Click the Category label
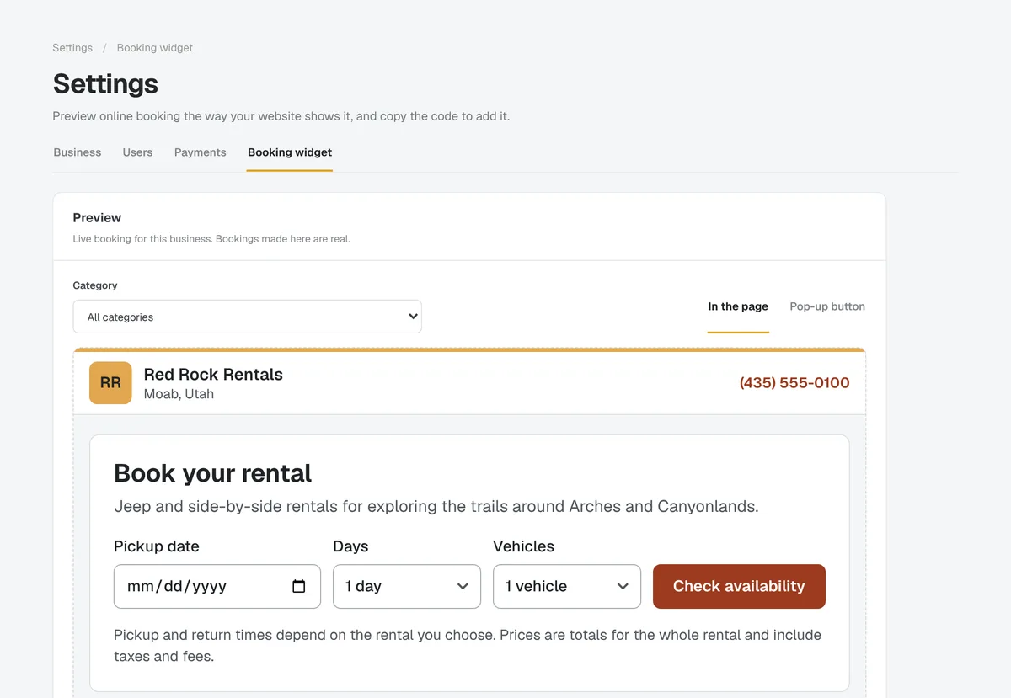 (x=95, y=285)
